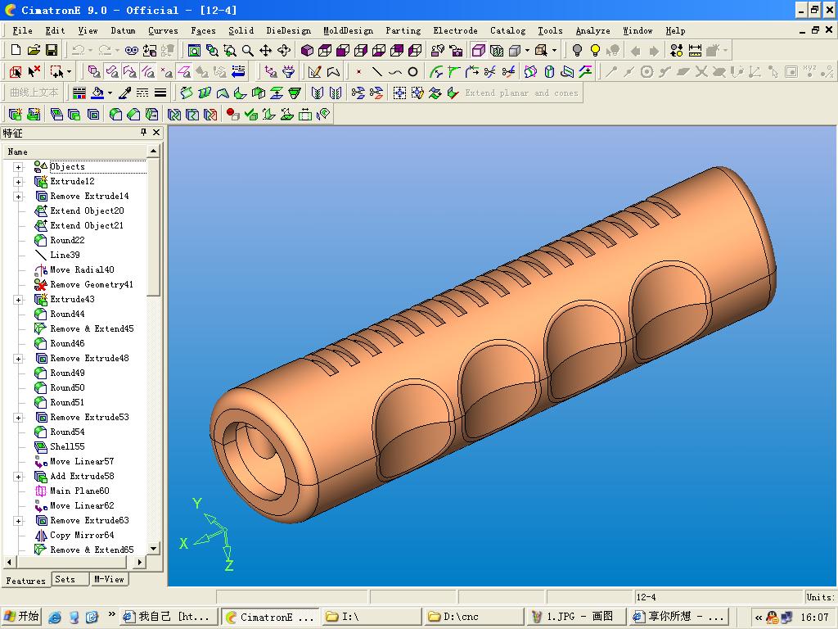Toggle the faces selection filter icon
This screenshot has width=838, height=629.
pos(111,71)
